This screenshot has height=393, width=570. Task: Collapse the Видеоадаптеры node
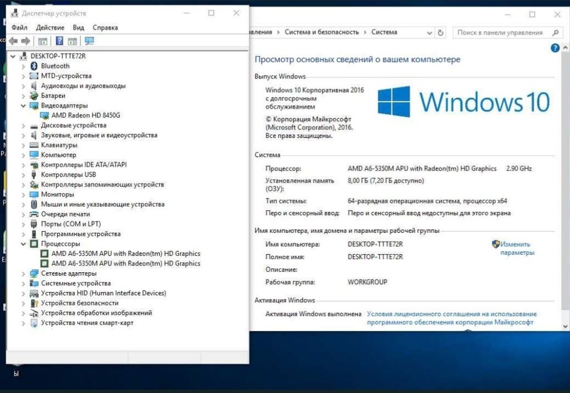[x=23, y=106]
